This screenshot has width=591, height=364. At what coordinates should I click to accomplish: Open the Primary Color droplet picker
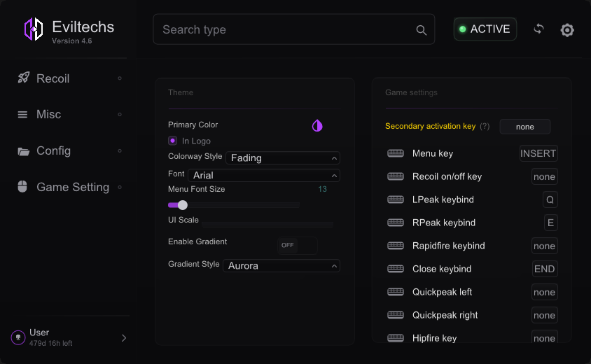click(x=317, y=125)
